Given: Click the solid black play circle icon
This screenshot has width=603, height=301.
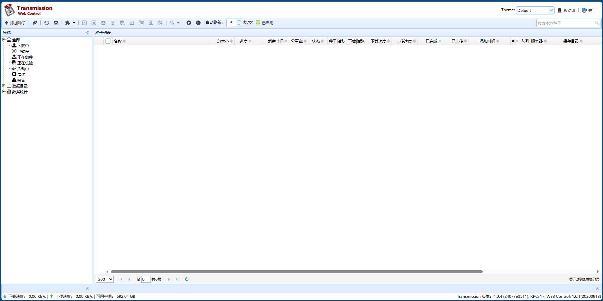Looking at the screenshot, I should pos(189,23).
